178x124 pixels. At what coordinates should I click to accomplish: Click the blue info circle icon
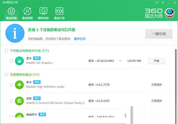pos(15,33)
